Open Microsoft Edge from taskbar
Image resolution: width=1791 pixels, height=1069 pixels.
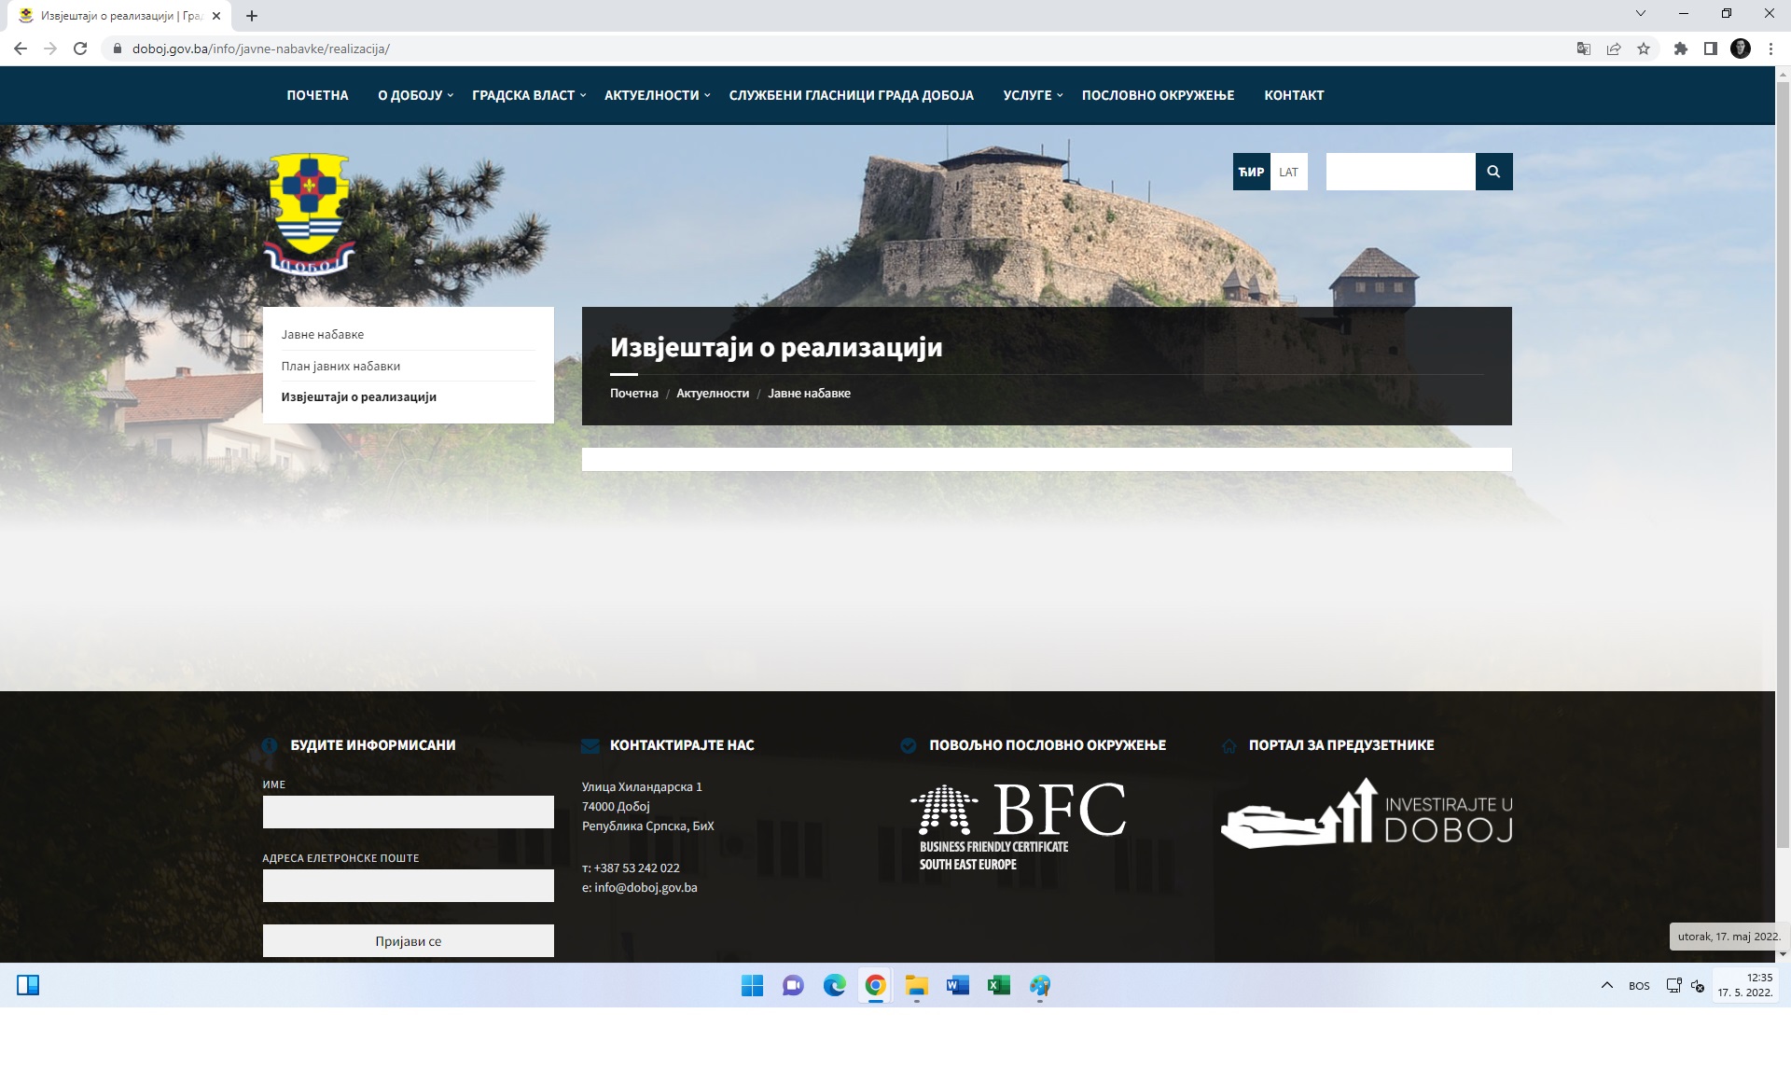(834, 986)
